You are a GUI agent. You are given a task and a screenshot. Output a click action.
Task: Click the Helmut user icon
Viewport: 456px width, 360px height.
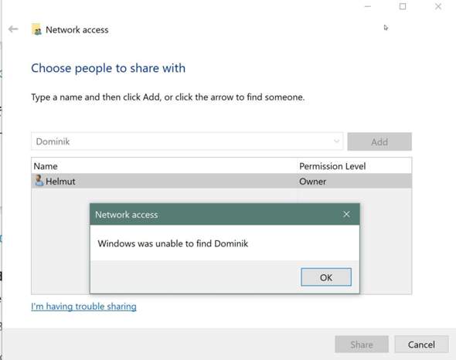(39, 181)
